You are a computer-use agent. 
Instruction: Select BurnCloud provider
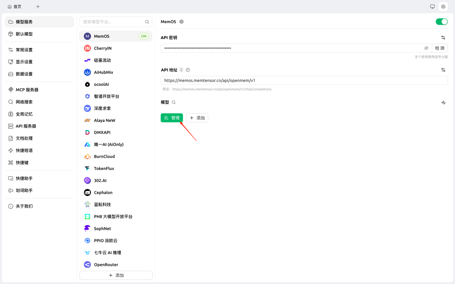coord(116,157)
